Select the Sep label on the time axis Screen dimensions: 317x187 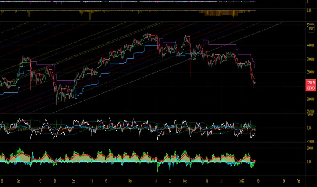pyautogui.click(x=18, y=181)
